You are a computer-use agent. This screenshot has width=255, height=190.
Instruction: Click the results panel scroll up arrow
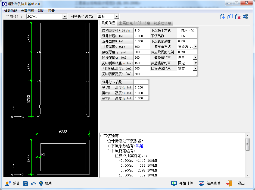247,136
